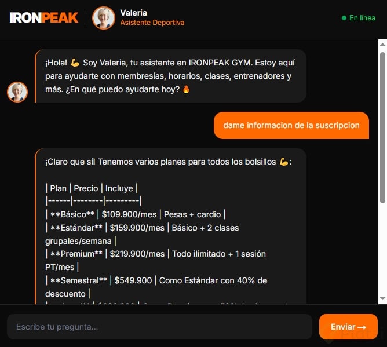Click bicep emoji after 'todos los bolsillos'
Image resolution: width=387 pixels, height=347 pixels.
pos(283,162)
